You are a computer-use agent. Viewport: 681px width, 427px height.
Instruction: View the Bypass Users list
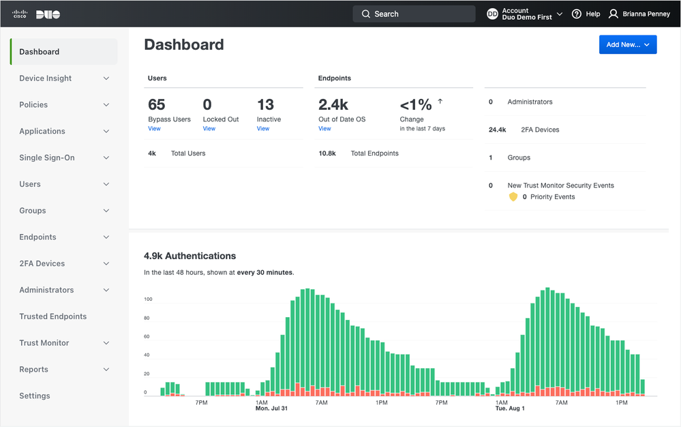(x=154, y=129)
